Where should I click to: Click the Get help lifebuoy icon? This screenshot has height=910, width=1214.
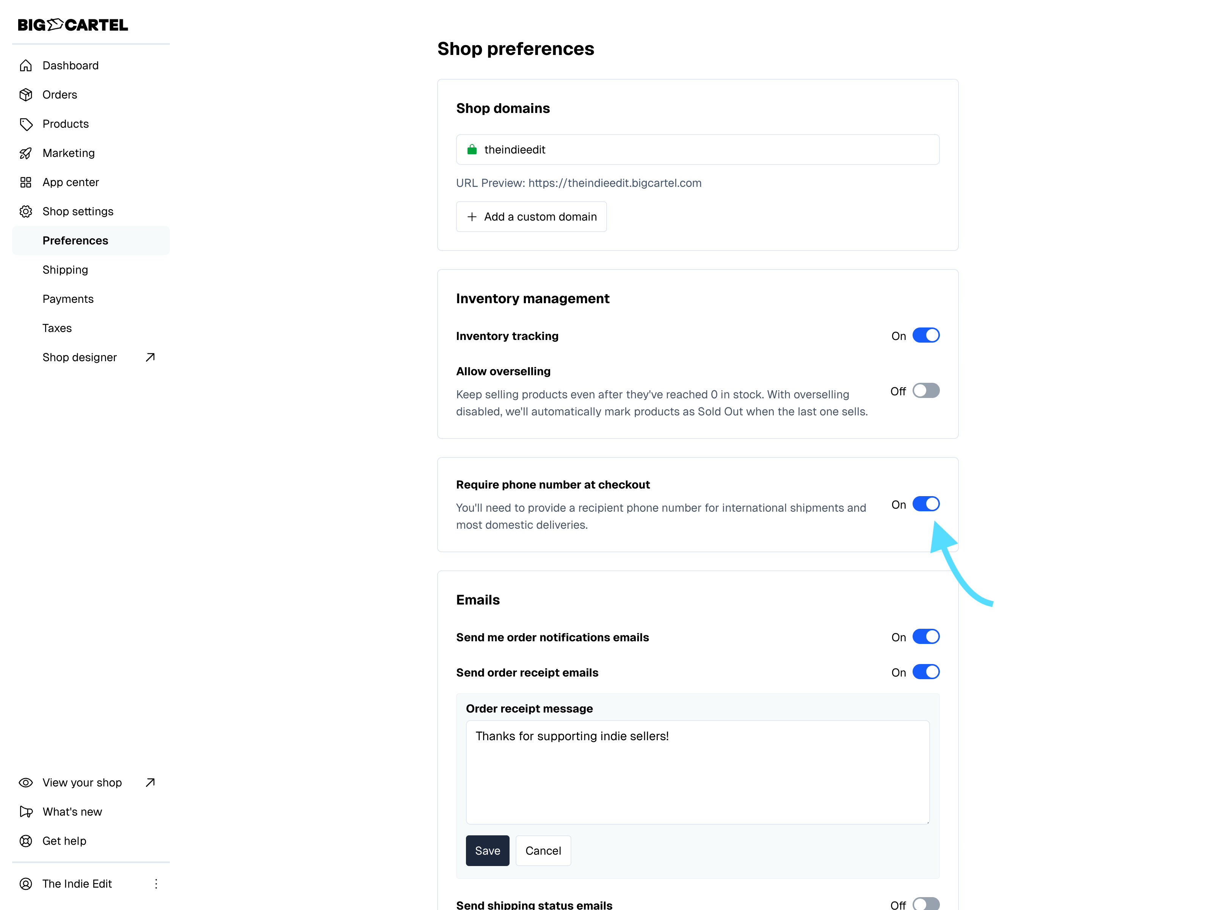click(26, 841)
